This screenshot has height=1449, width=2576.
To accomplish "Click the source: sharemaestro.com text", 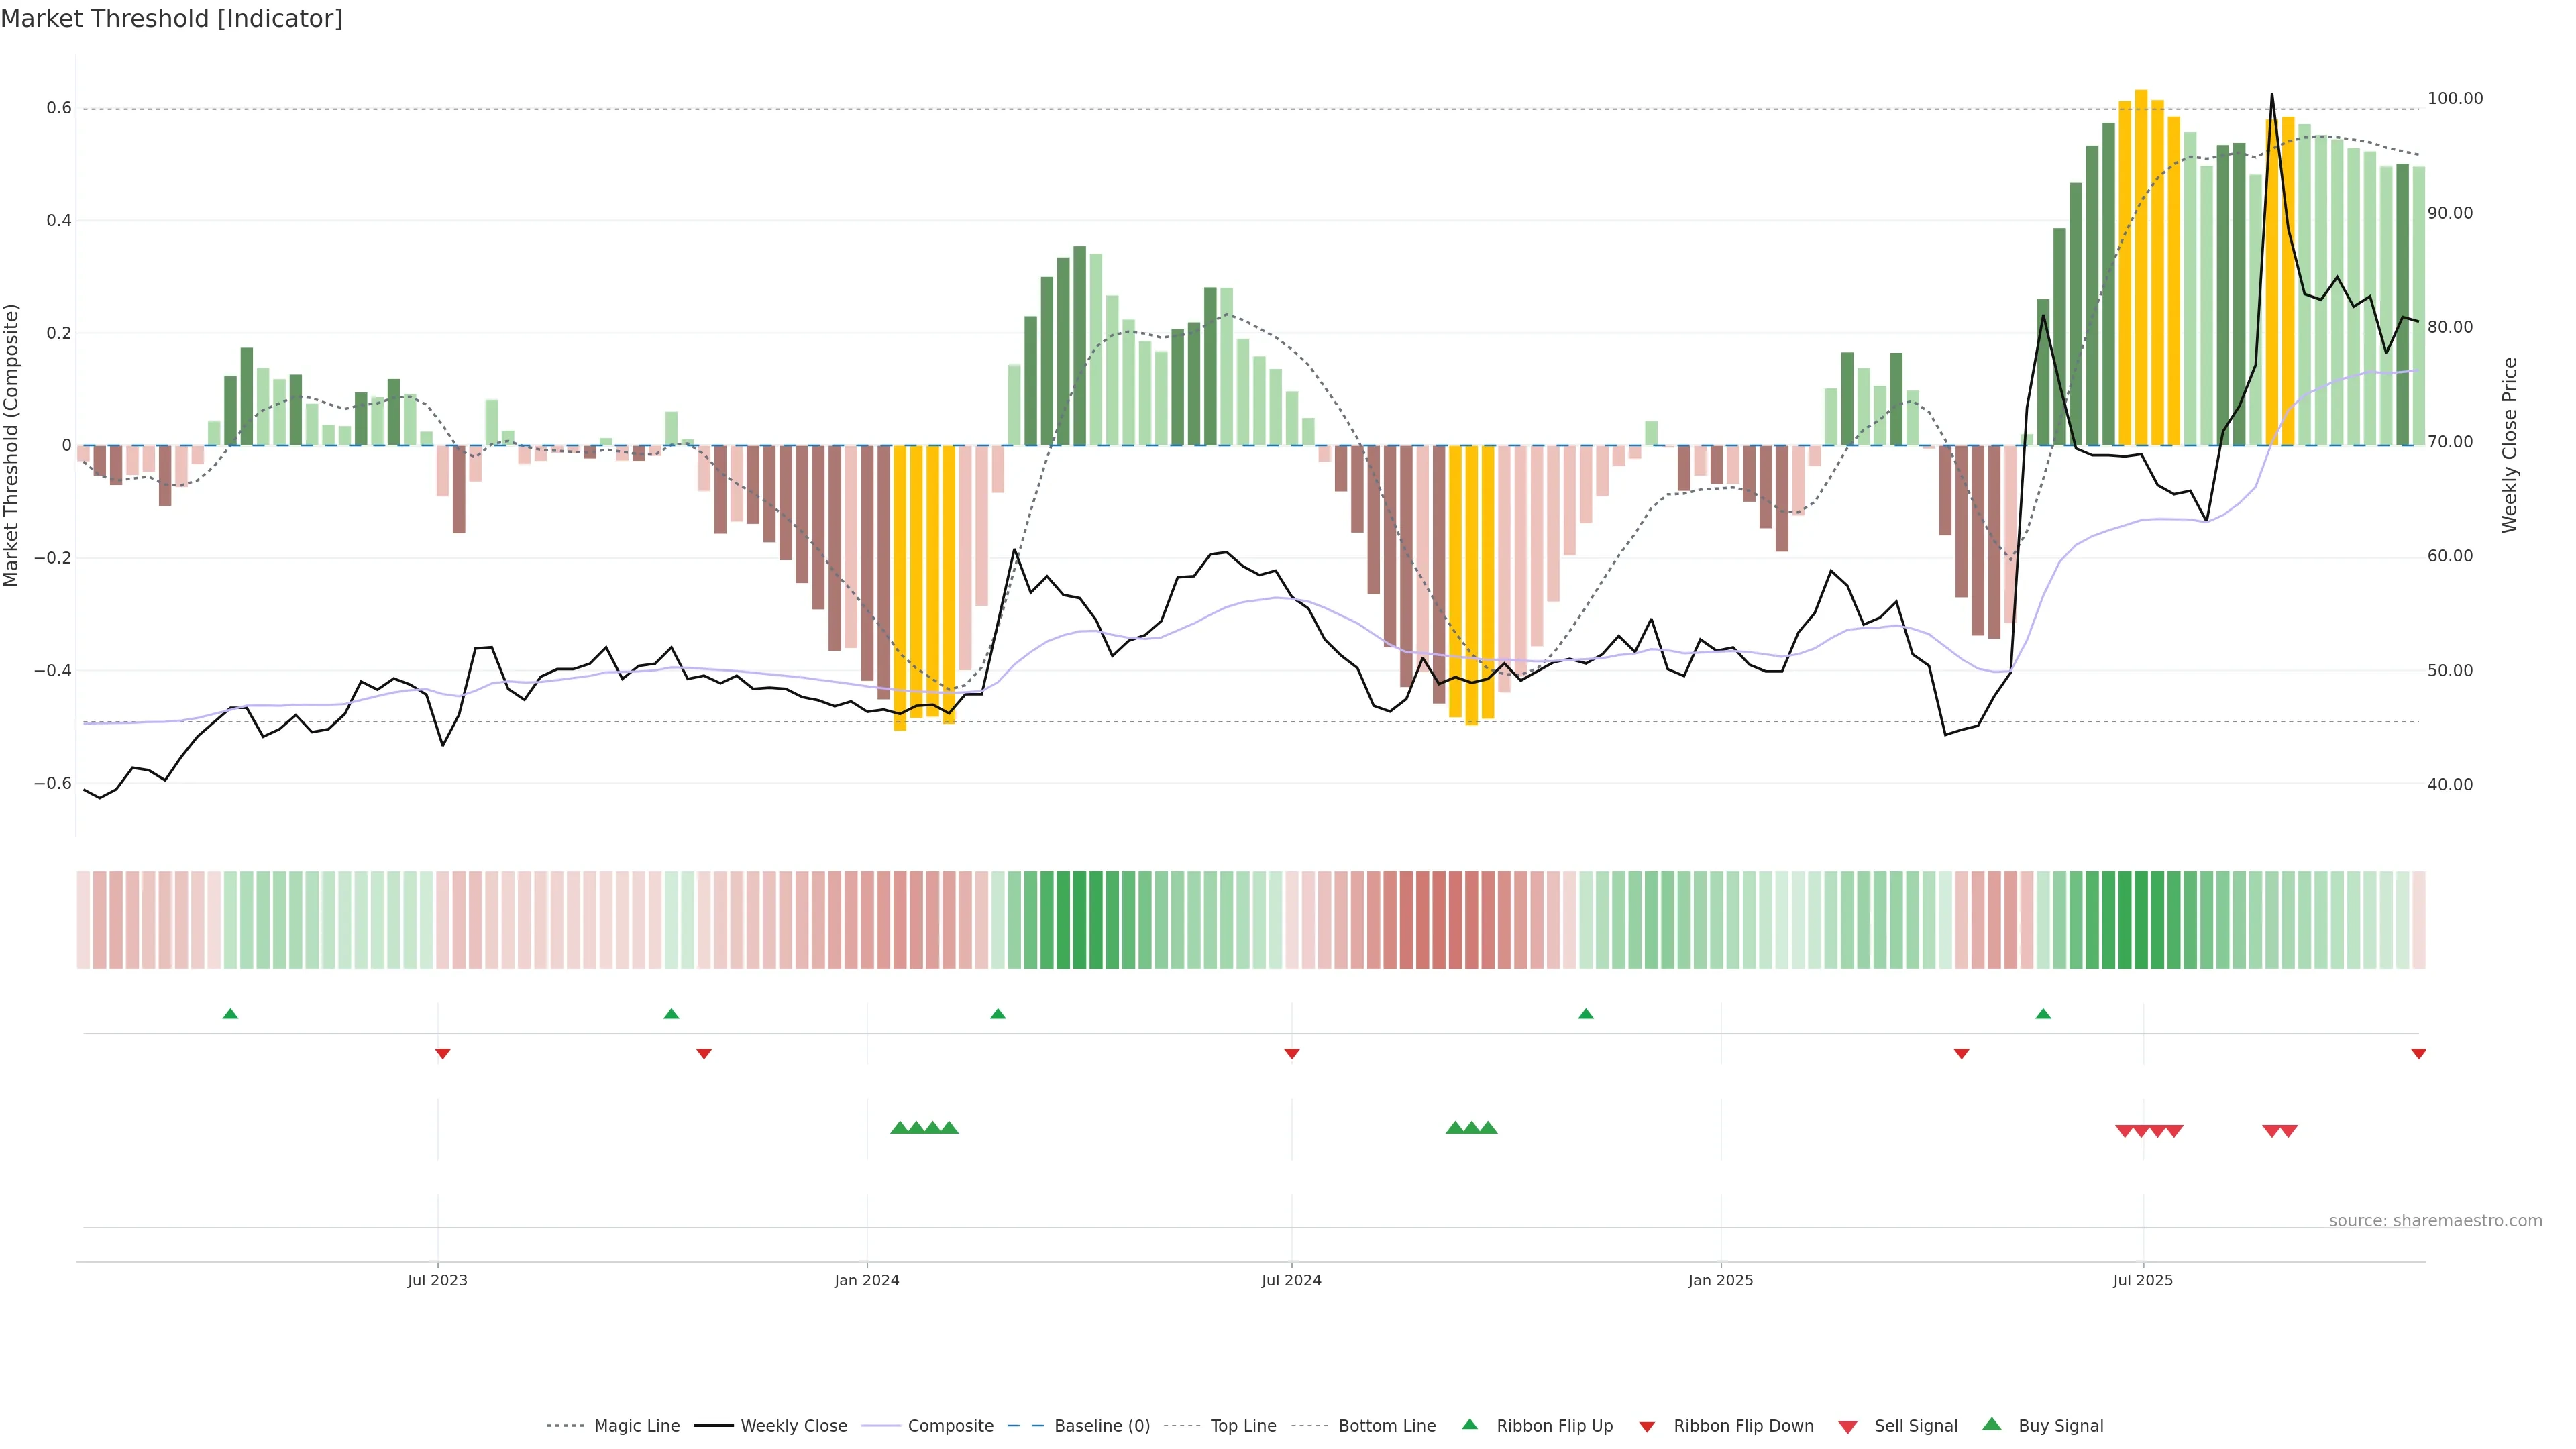I will click(x=2435, y=1220).
